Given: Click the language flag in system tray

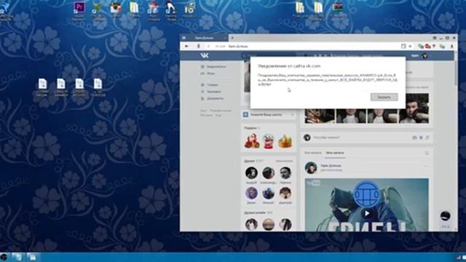Looking at the screenshot, I should pyautogui.click(x=459, y=258).
